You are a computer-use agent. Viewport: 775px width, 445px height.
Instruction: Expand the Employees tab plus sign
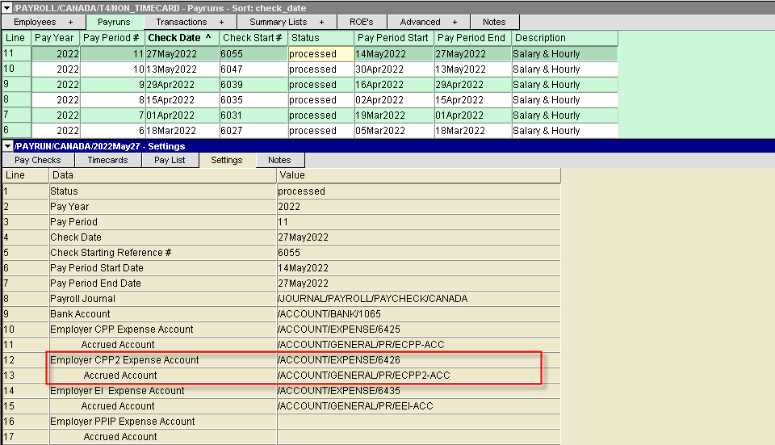click(70, 22)
